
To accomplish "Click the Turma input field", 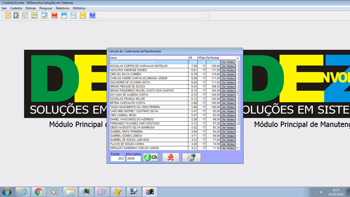I will 118,159.
